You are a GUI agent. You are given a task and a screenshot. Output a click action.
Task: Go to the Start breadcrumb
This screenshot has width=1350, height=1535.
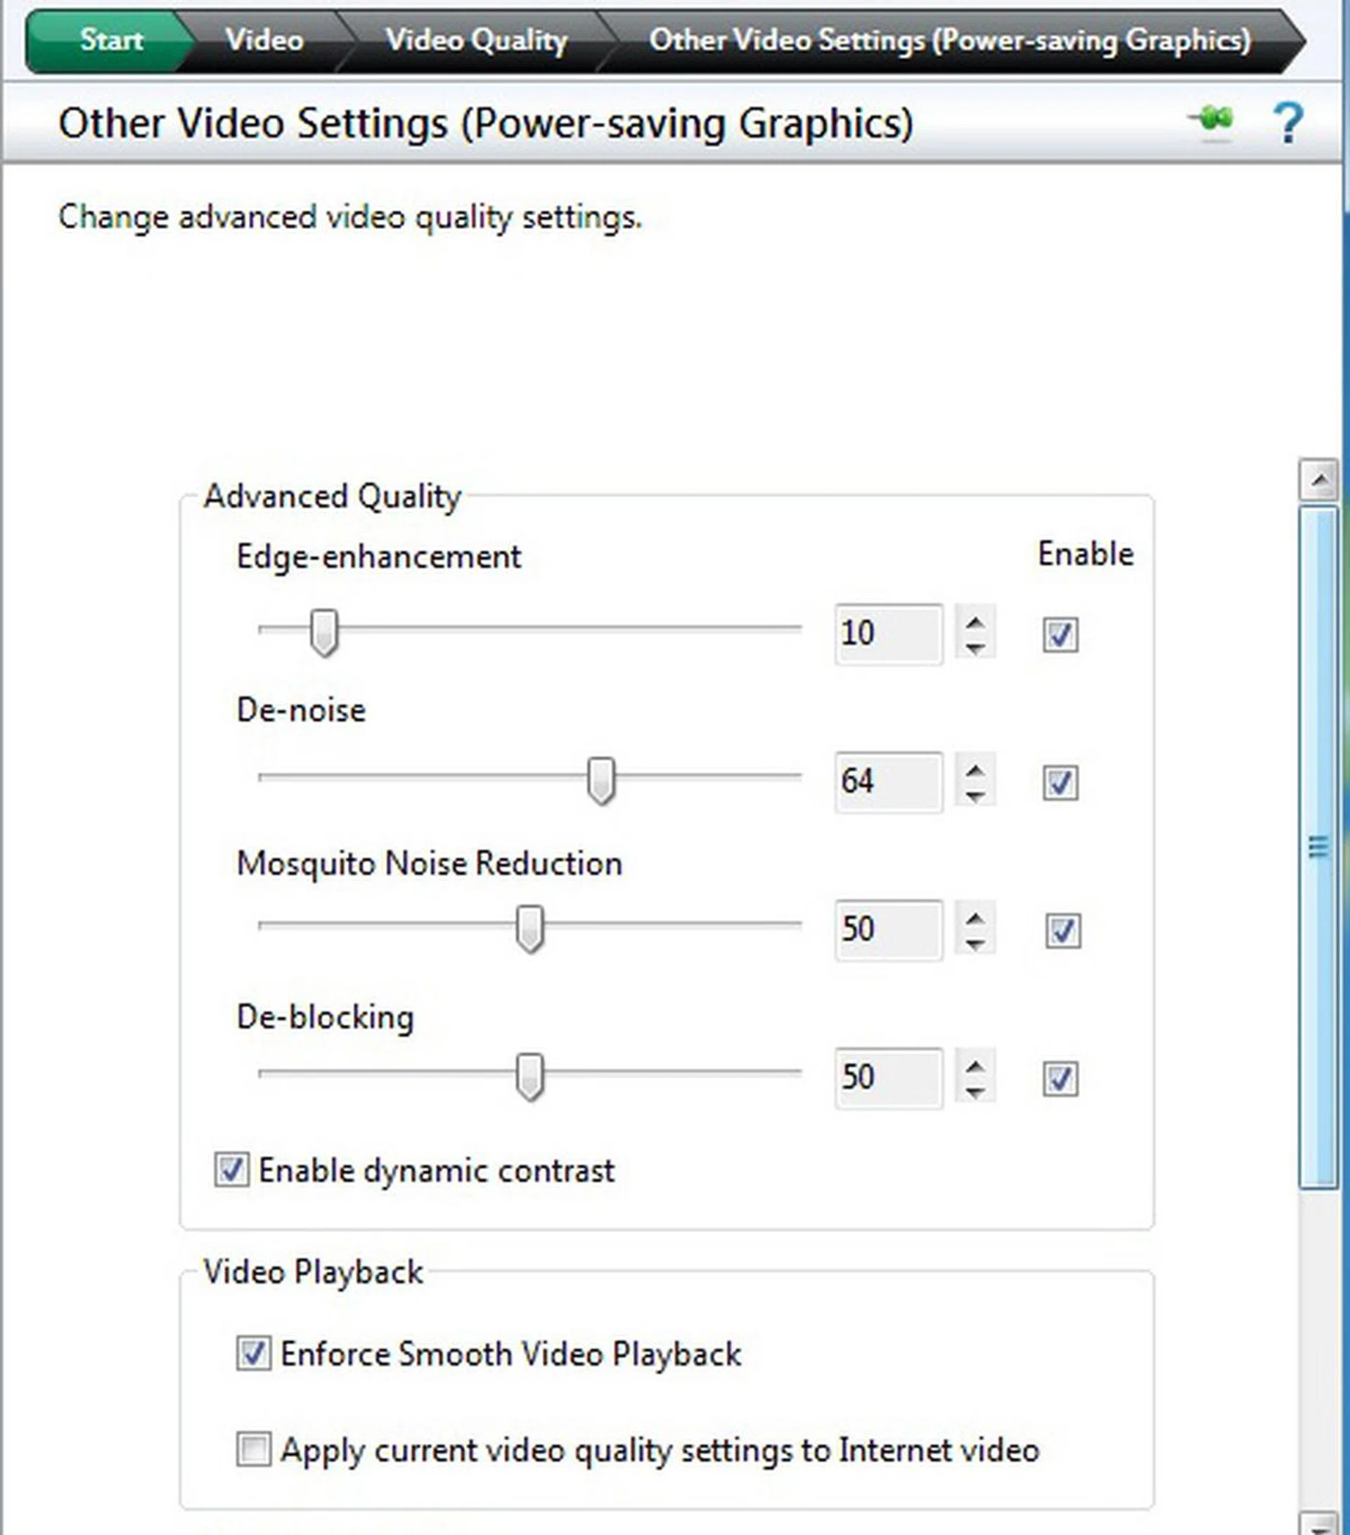(111, 41)
